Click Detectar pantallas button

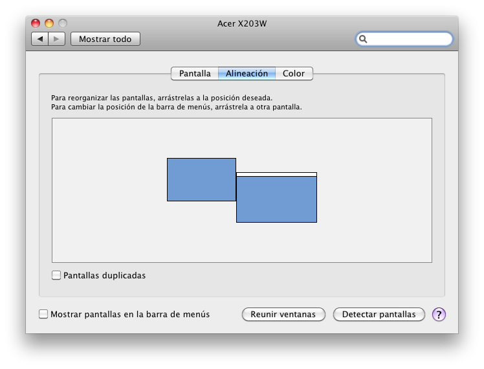(x=379, y=315)
